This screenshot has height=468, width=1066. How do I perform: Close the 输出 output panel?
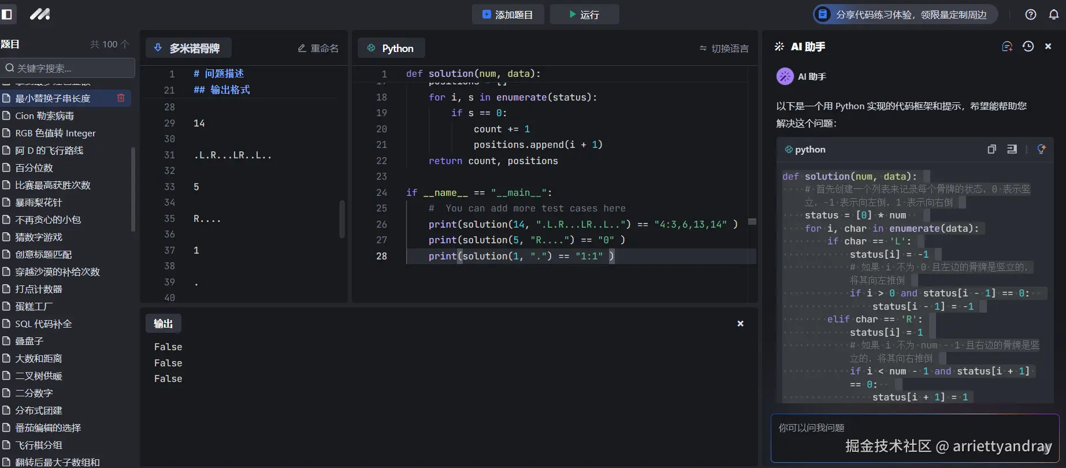click(x=740, y=324)
